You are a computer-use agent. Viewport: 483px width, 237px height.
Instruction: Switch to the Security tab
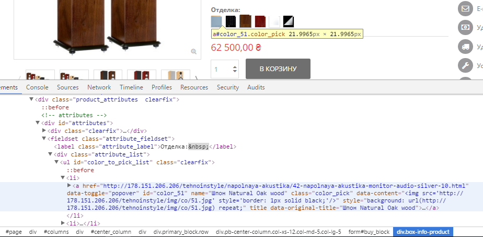[x=227, y=87]
